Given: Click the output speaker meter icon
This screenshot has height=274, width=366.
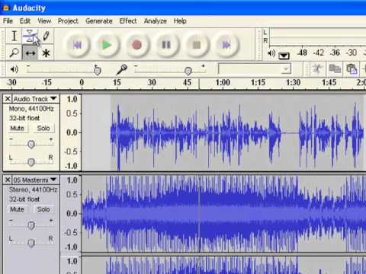Looking at the screenshot, I should [271, 53].
